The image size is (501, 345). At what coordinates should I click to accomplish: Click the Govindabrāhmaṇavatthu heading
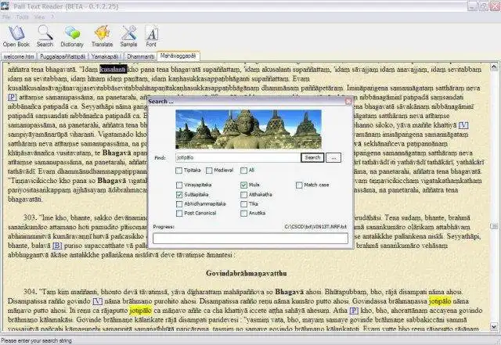coord(247,274)
